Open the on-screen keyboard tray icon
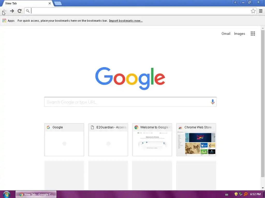 pos(227,194)
